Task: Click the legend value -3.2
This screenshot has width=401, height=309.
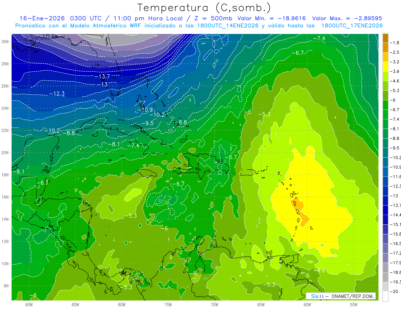Action: coord(395,62)
